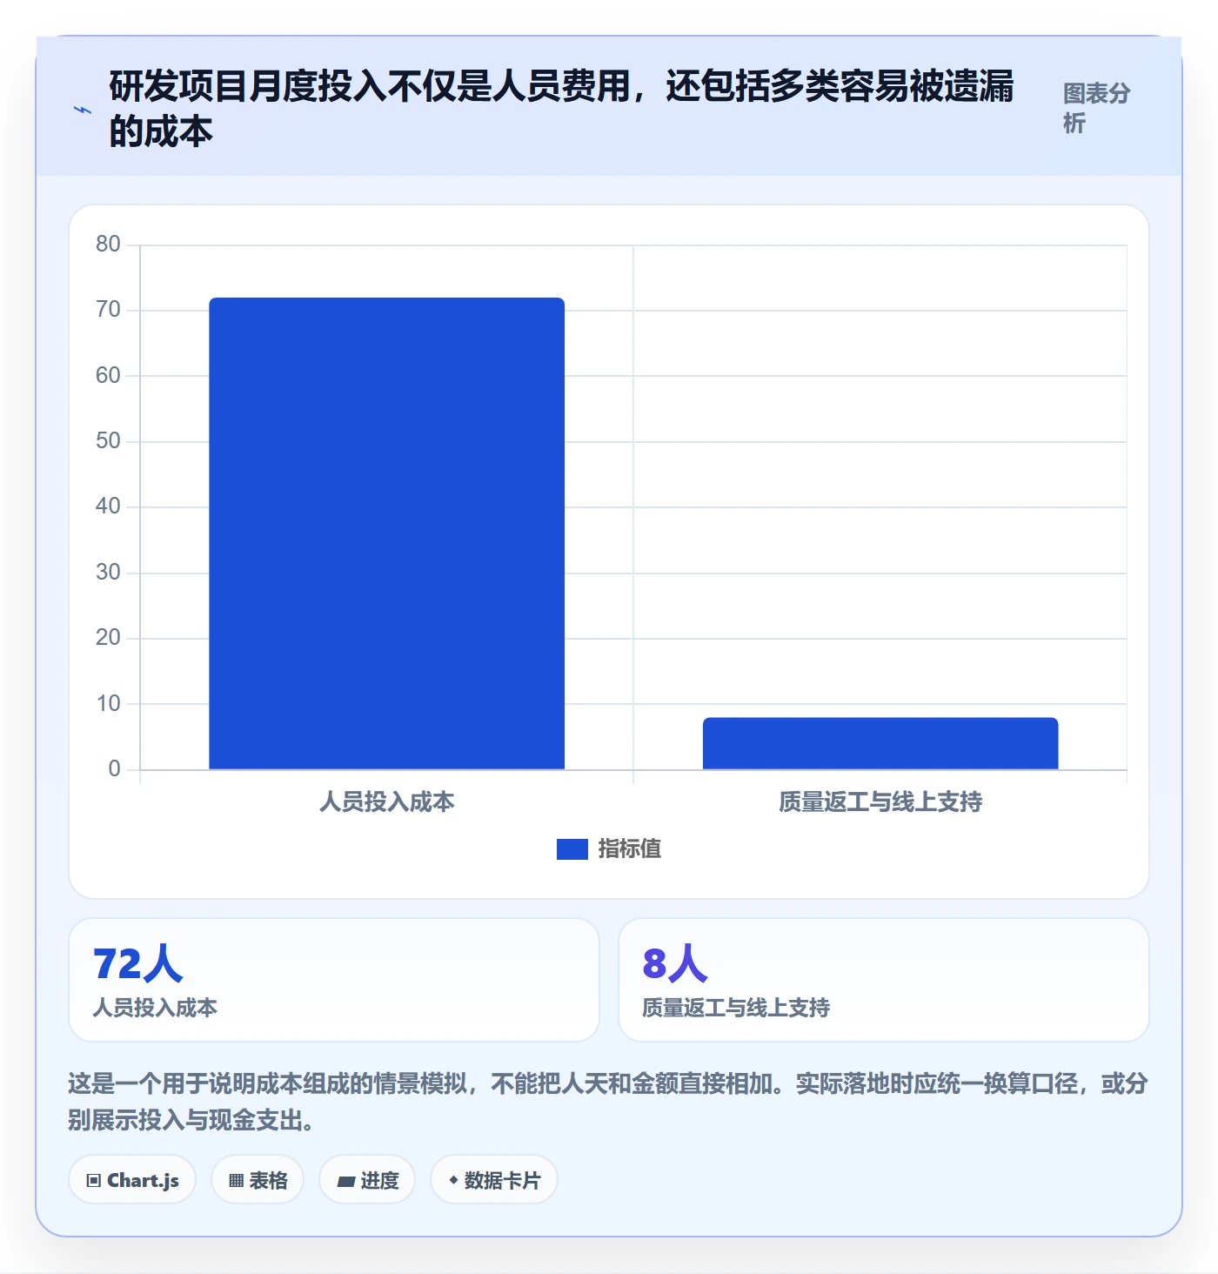Screen dimensions: 1218x1274
Task: Click the 60 y-axis tick label
Action: pyautogui.click(x=109, y=376)
